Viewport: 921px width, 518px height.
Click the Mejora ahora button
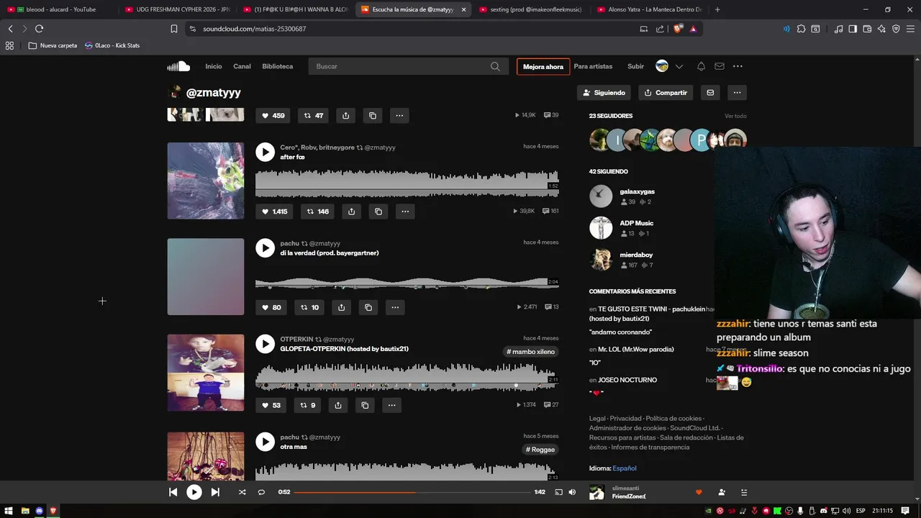coord(543,66)
